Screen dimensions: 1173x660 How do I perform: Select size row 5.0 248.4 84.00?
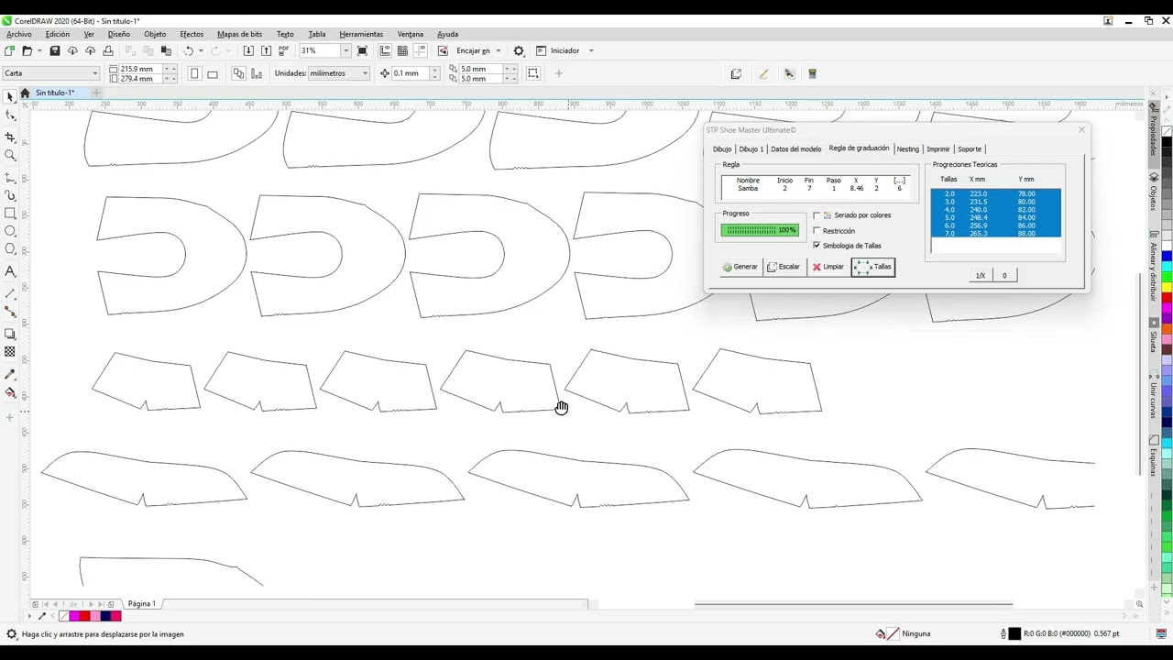pyautogui.click(x=996, y=217)
